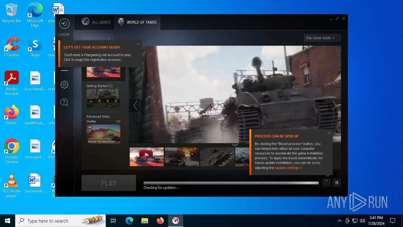Open Firefox desktop shortcut
The height and width of the screenshot is (227, 403).
pos(12,115)
